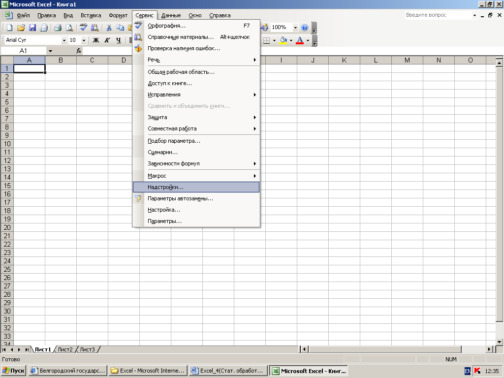Click the blue Help question mark icon
The image size is (504, 378).
[304, 28]
